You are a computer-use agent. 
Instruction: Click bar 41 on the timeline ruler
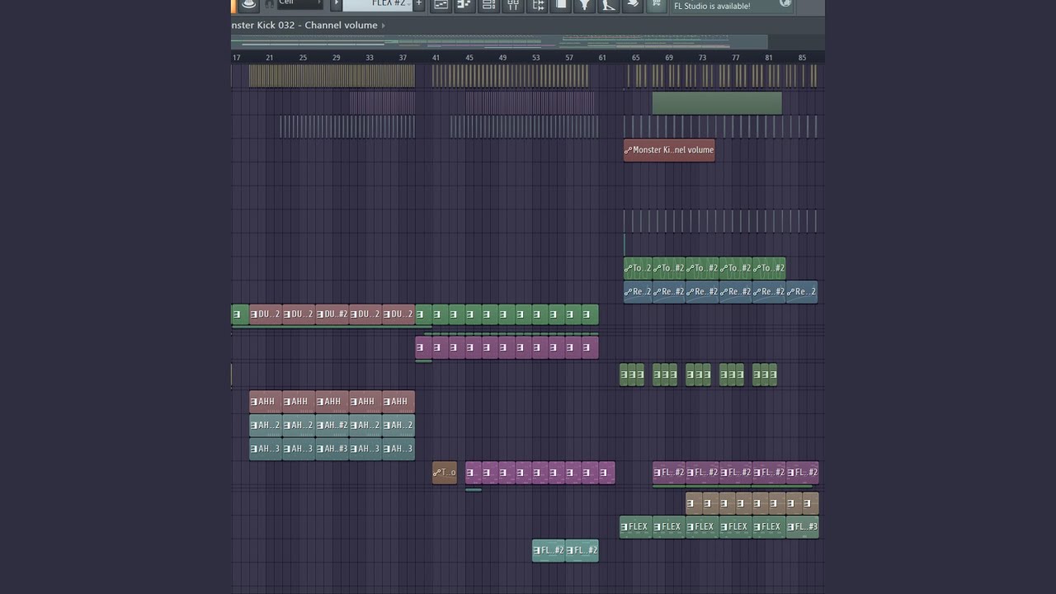436,58
